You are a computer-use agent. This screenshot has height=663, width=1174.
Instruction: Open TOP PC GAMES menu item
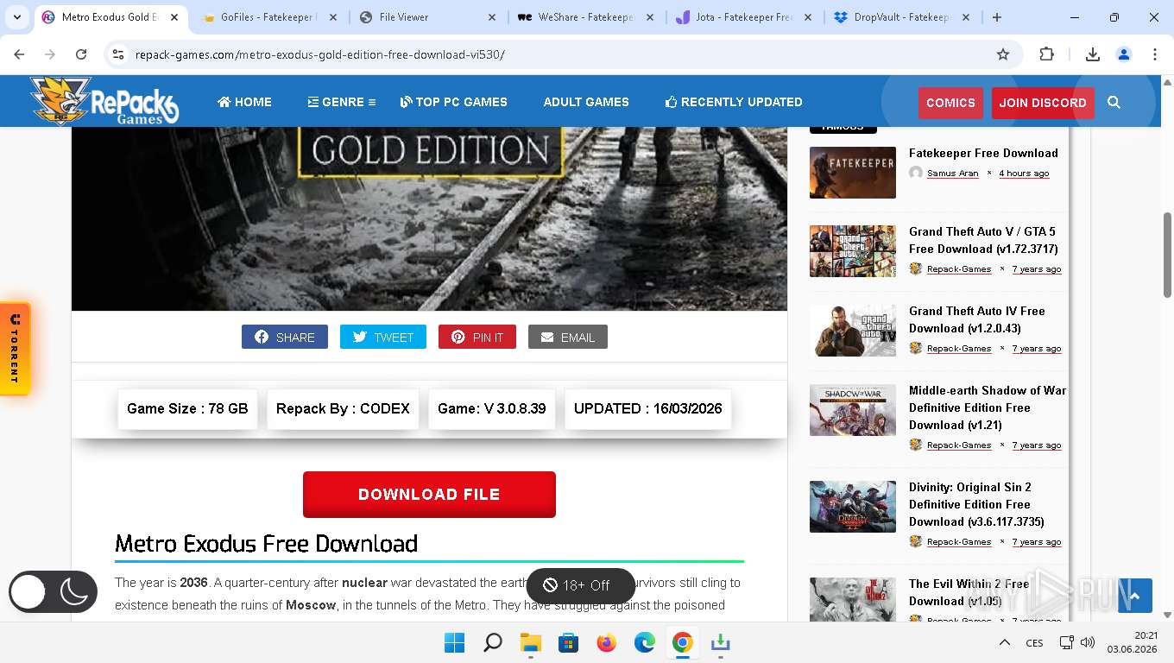(453, 102)
